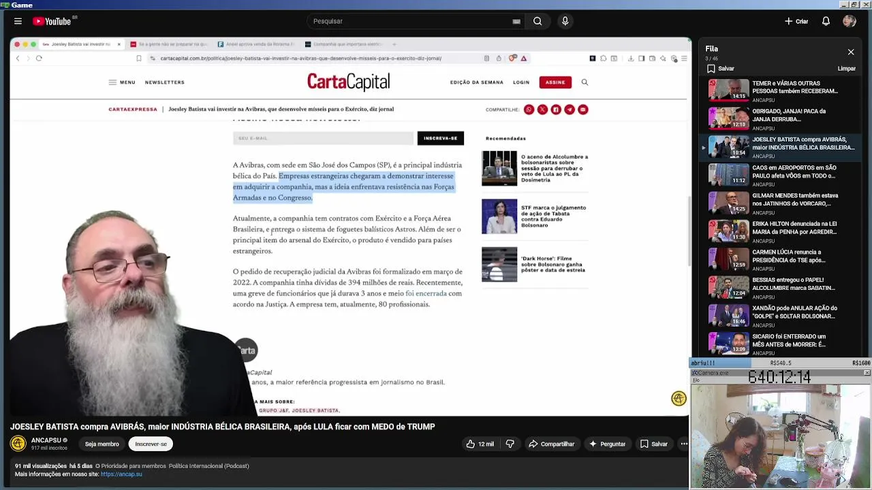Submit search with the magnifier button

(538, 21)
